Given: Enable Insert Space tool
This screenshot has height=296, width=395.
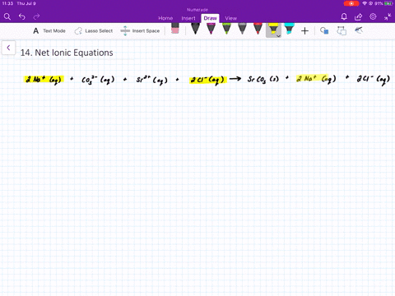Looking at the screenshot, I should point(140,30).
